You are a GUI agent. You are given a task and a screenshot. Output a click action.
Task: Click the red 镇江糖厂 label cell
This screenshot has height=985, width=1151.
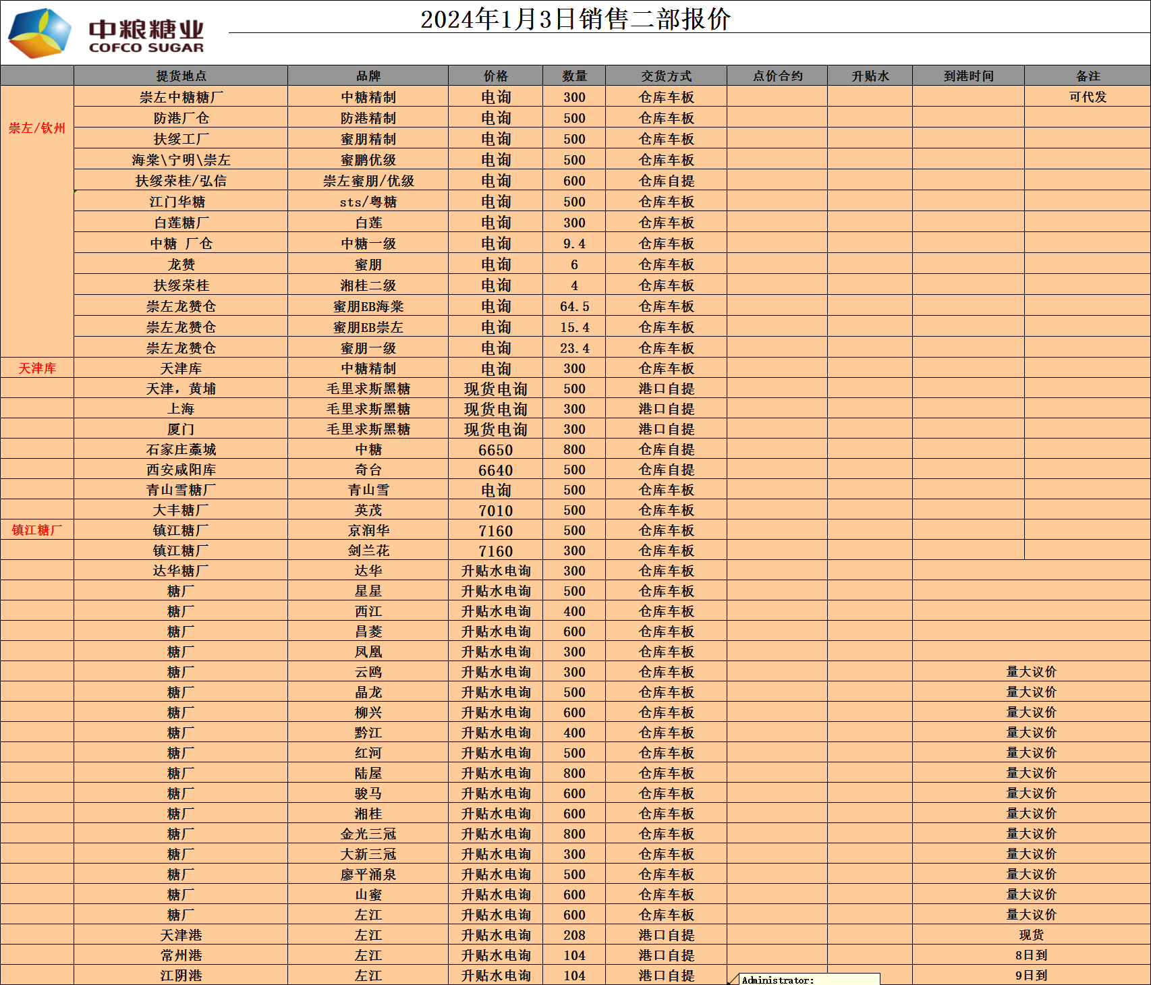point(37,530)
